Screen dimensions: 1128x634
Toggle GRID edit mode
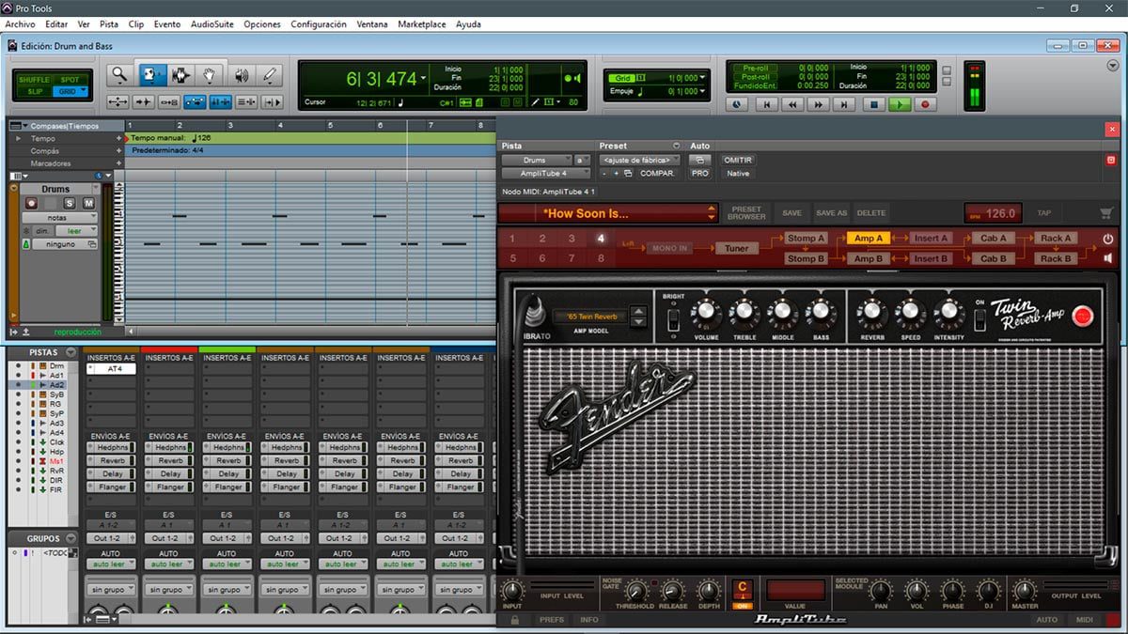tap(70, 92)
